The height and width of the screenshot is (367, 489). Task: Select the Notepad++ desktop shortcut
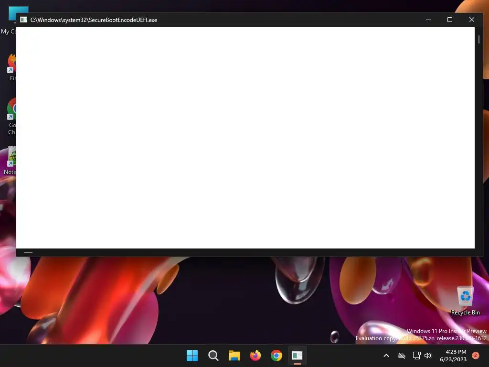coord(10,161)
